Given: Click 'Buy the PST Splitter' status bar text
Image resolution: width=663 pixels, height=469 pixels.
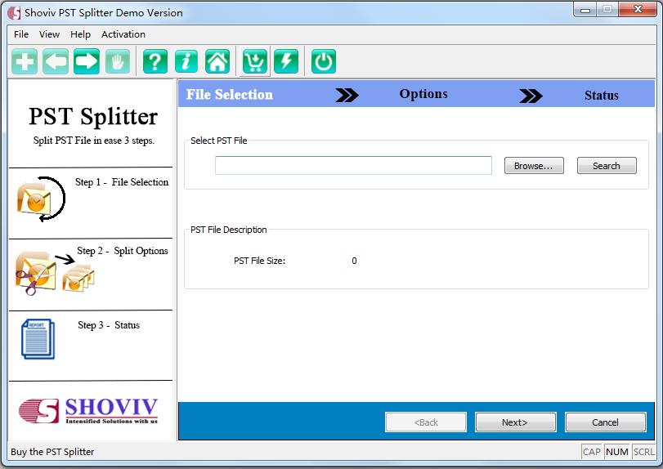Looking at the screenshot, I should click(52, 452).
